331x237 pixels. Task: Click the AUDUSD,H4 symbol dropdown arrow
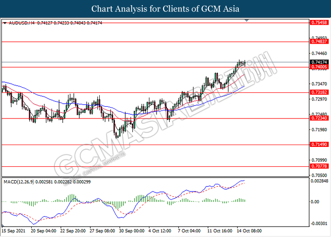5,23
